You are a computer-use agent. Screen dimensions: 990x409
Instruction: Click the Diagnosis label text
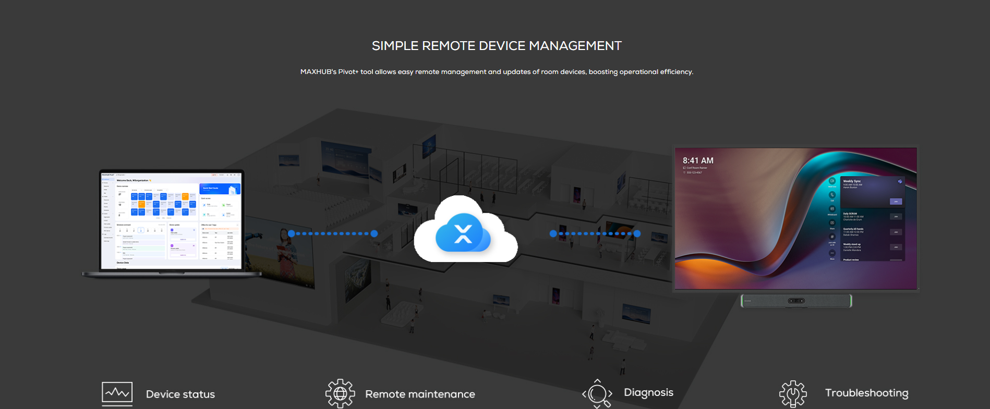648,392
